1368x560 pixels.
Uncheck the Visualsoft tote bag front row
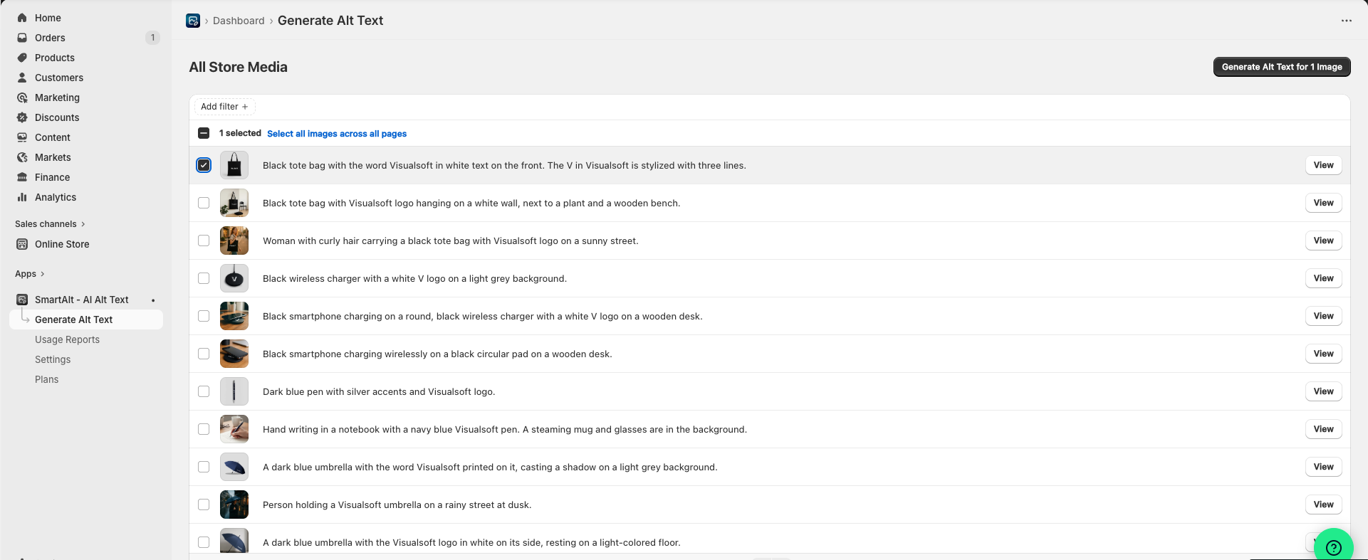click(204, 165)
